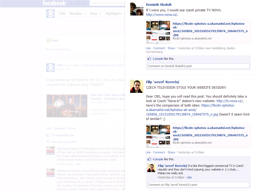Click thumbs-up icon beside '4 people like this'
The height and width of the screenshot is (191, 256).
coord(149,159)
